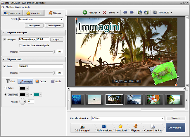Rotate image counterclockwise icon
Viewport: 190px width, 137px height.
coord(140,12)
